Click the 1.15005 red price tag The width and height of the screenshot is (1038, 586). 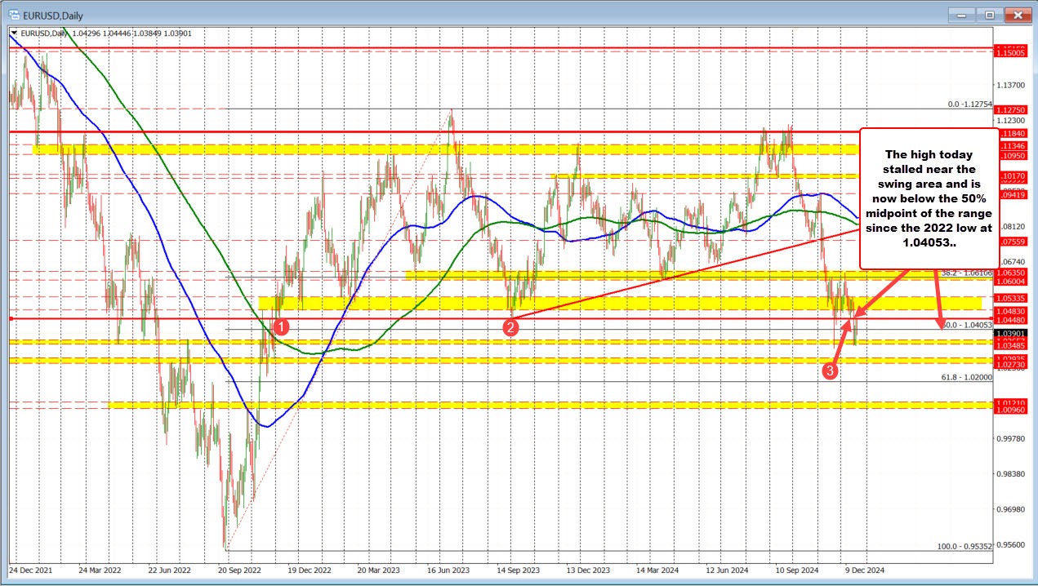(x=1009, y=52)
